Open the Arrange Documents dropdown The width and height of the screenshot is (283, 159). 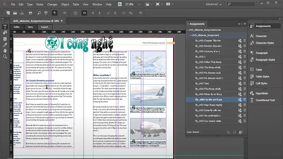coord(169,4)
